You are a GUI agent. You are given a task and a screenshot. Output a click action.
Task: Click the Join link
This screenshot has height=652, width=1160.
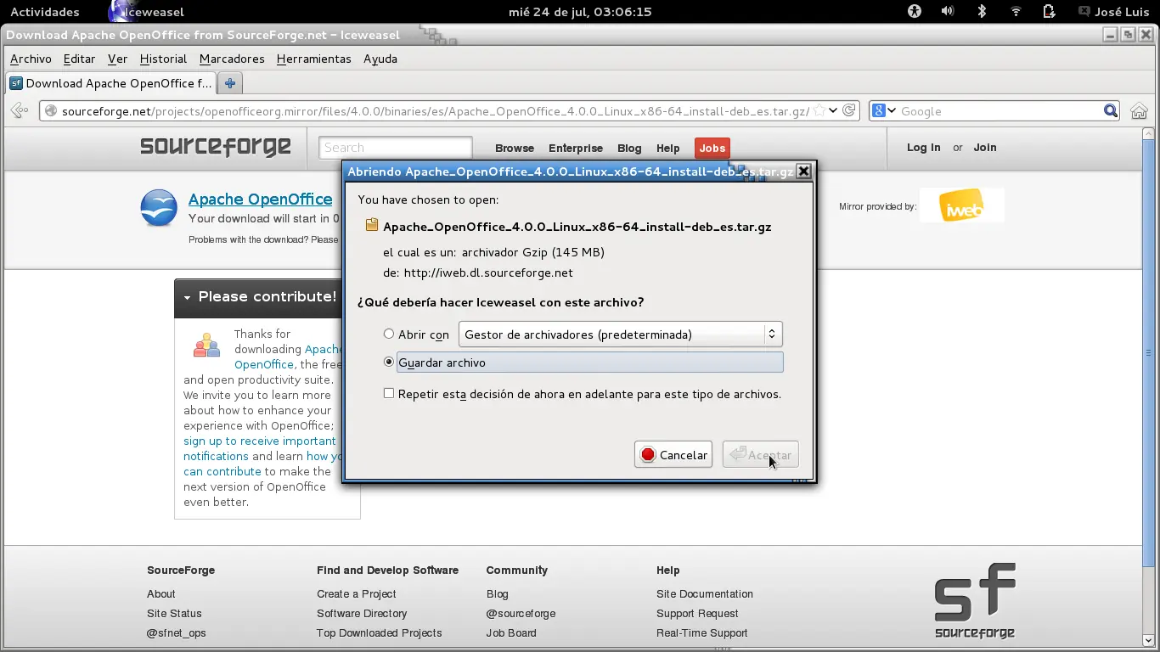coord(985,147)
